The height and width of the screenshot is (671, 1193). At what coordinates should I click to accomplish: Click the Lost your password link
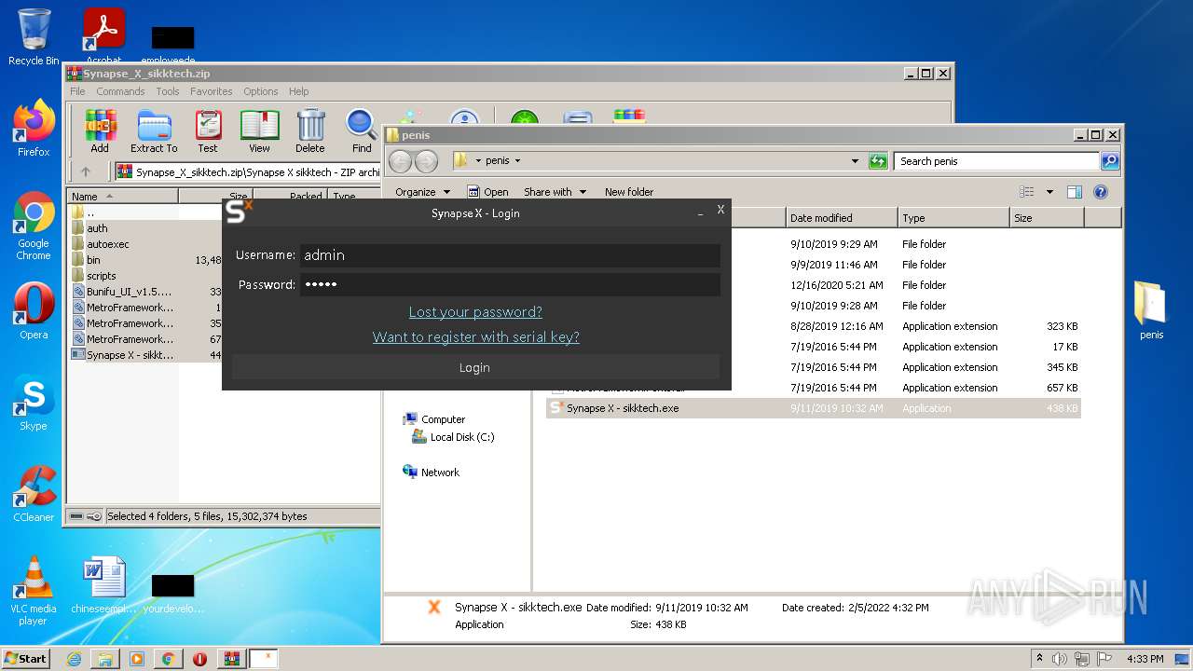tap(475, 312)
